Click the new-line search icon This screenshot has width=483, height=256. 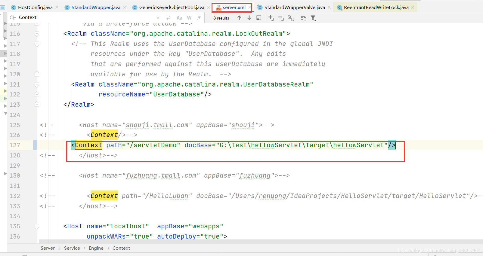tap(168, 18)
